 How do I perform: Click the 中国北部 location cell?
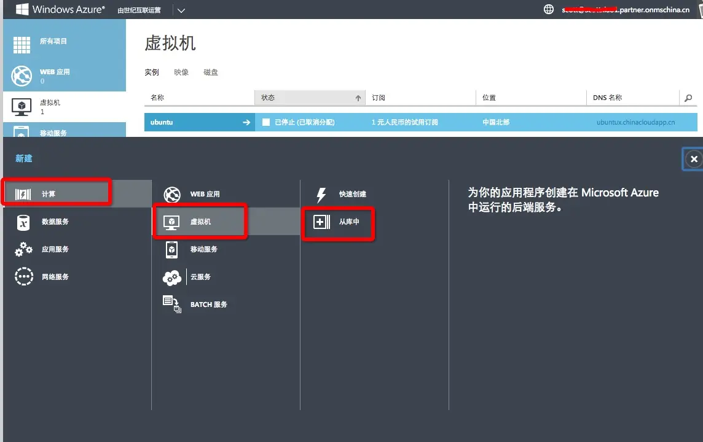click(496, 122)
